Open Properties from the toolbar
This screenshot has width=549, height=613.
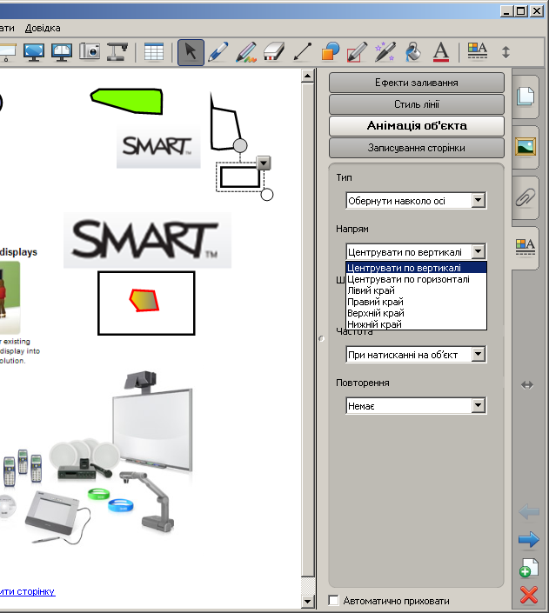pos(478,51)
